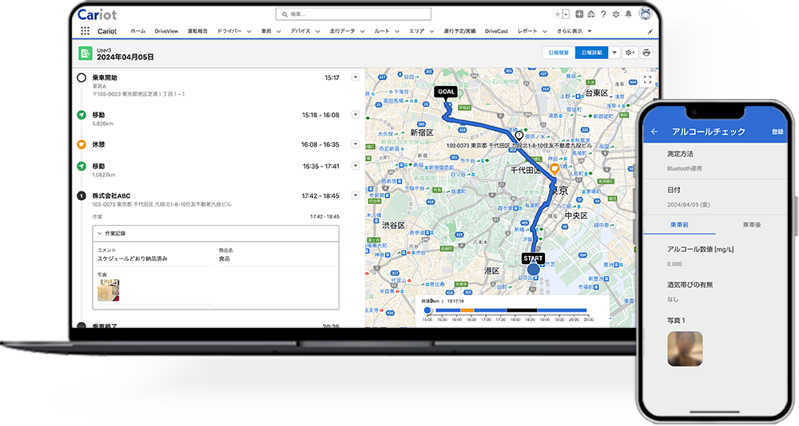Image resolution: width=799 pixels, height=426 pixels.
Task: Click the green daily report record icon
Action: tap(85, 53)
